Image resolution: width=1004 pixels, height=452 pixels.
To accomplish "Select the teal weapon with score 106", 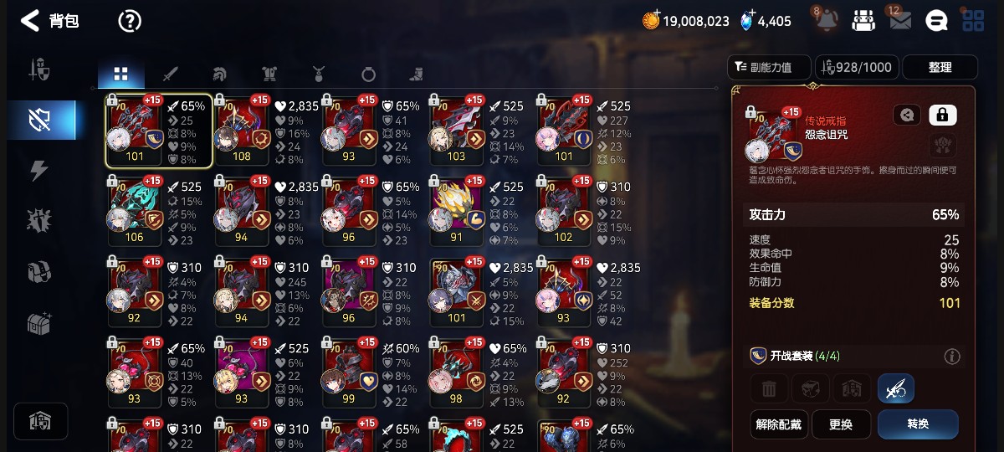I will click(x=136, y=210).
